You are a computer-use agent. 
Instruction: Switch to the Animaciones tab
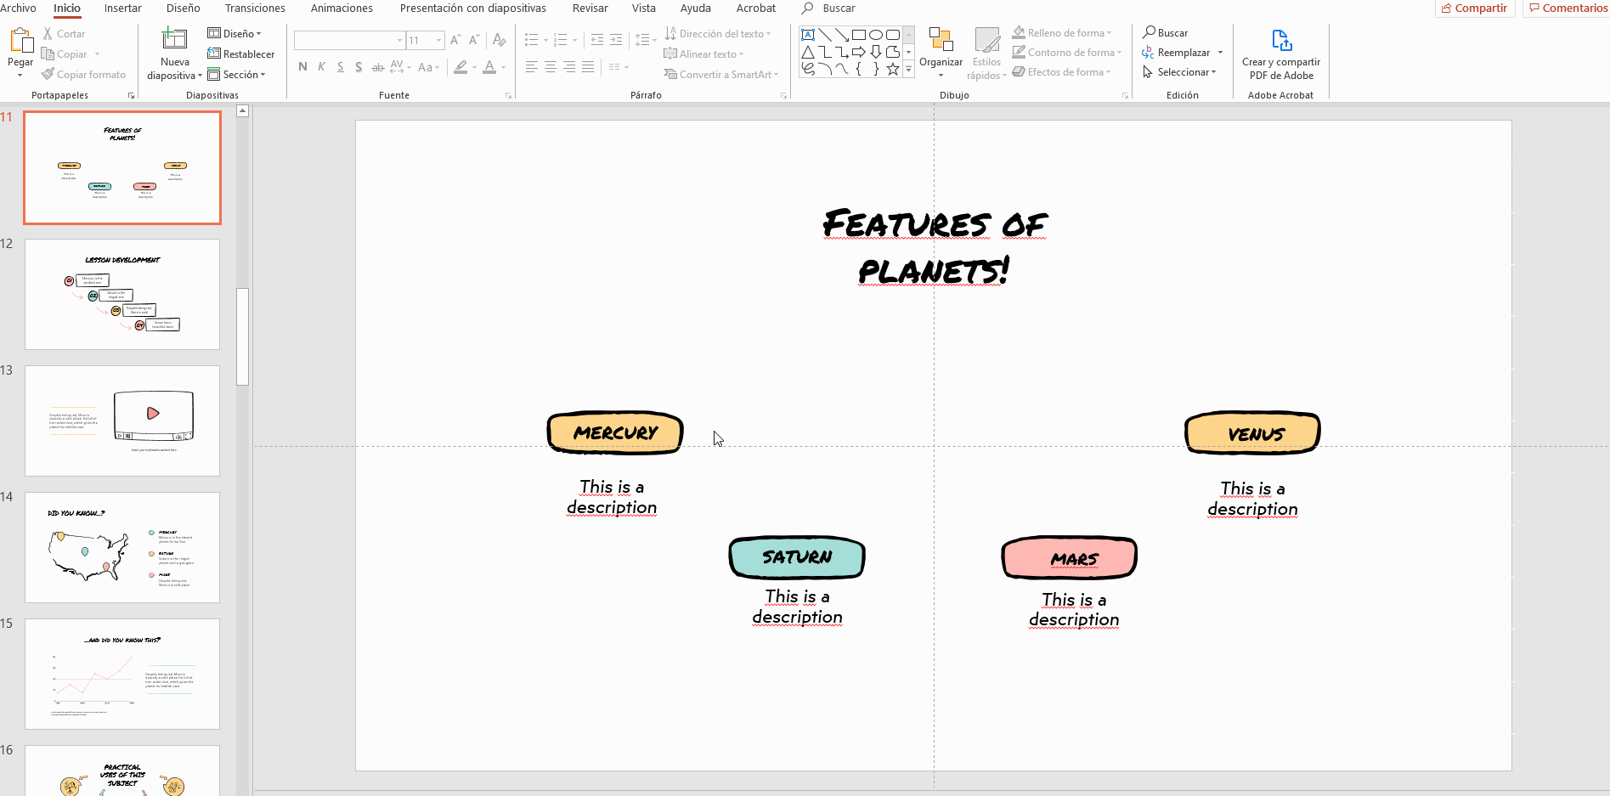[342, 8]
